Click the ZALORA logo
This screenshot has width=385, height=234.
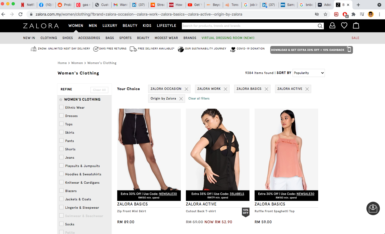pos(41,26)
